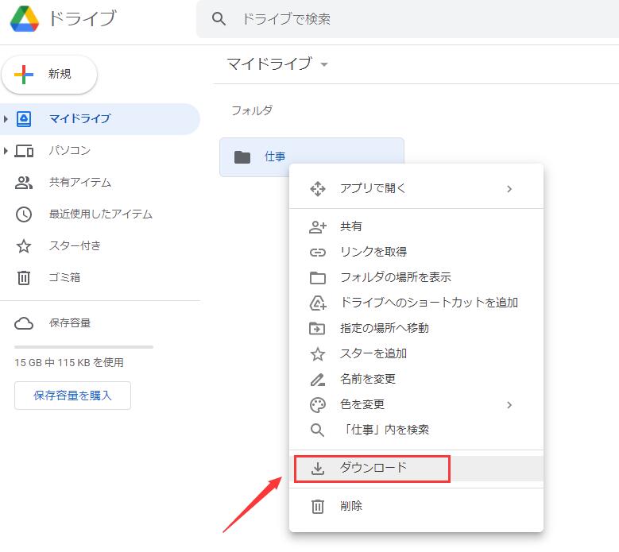This screenshot has height=552, width=619.
Task: Select the 仕事 folder name
Action: tap(275, 156)
